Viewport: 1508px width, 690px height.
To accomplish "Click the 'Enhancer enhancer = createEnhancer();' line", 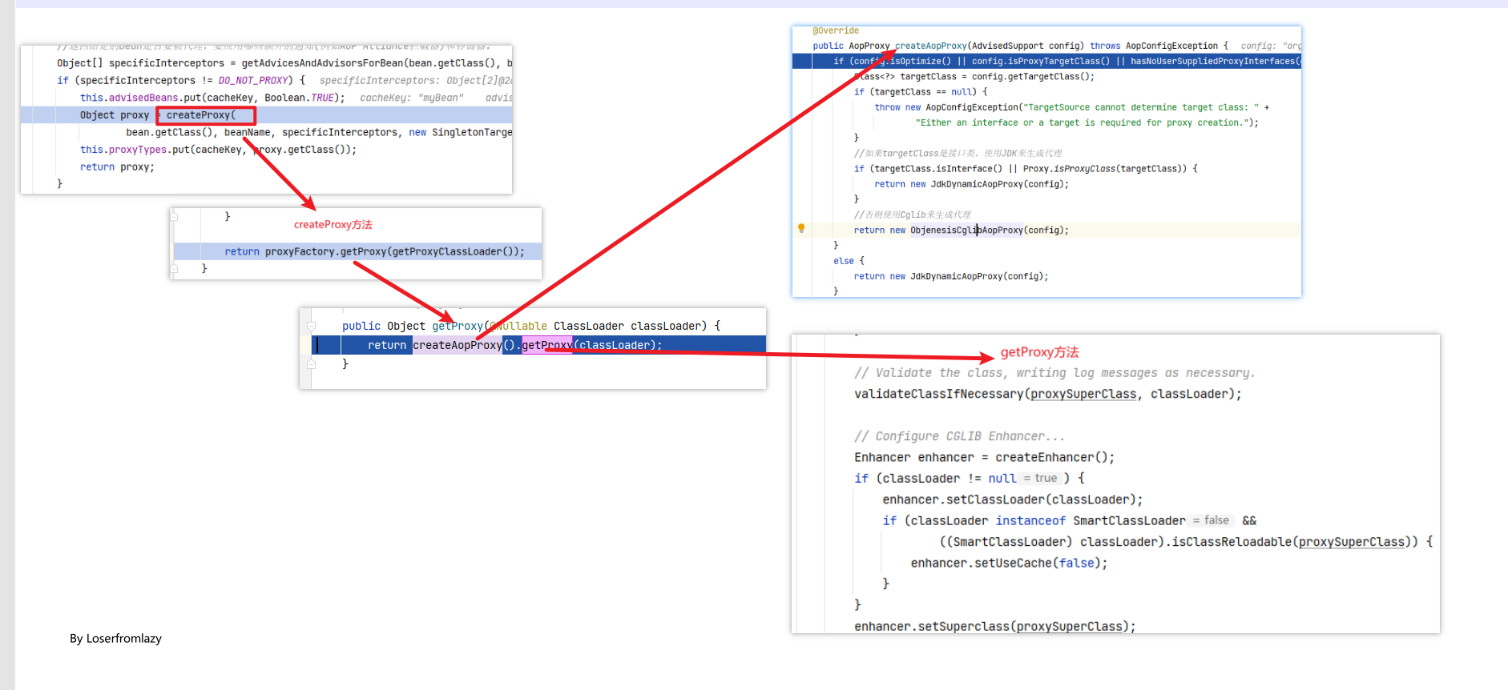I will tap(985, 457).
